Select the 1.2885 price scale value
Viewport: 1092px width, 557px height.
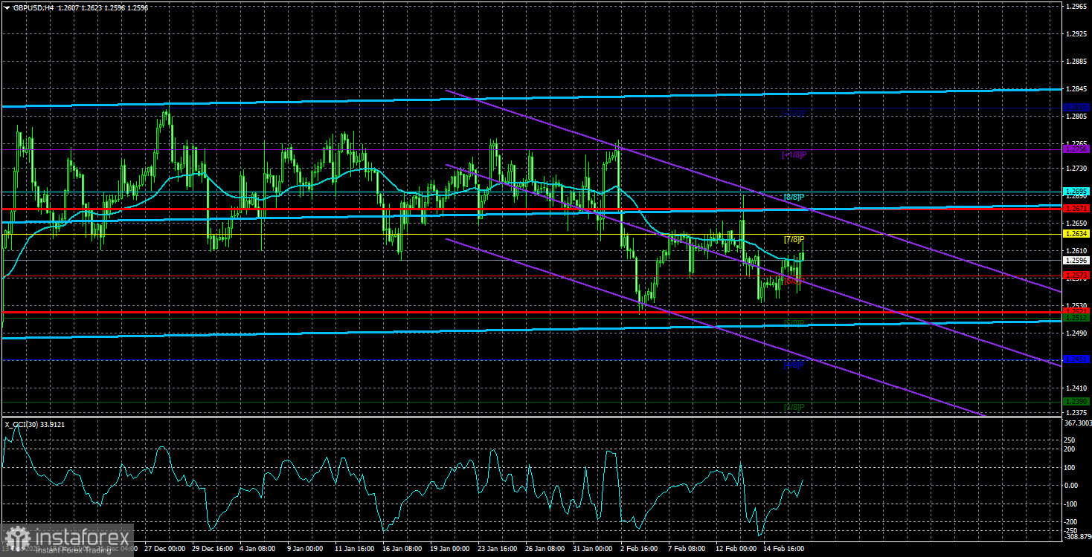click(x=1075, y=62)
